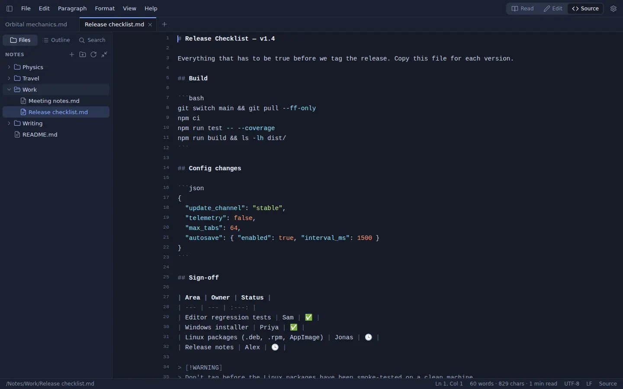Open Meeting notes.md in the tree

click(56, 101)
